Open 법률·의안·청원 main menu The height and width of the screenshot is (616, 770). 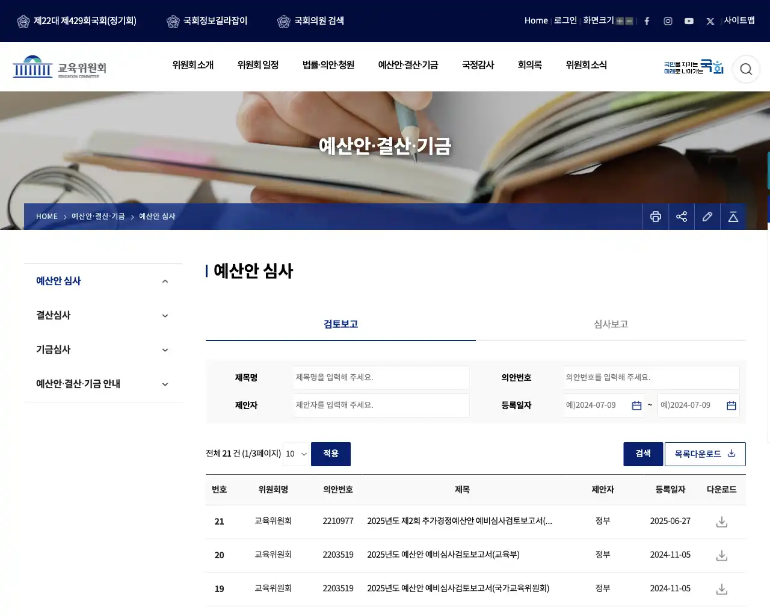(328, 65)
